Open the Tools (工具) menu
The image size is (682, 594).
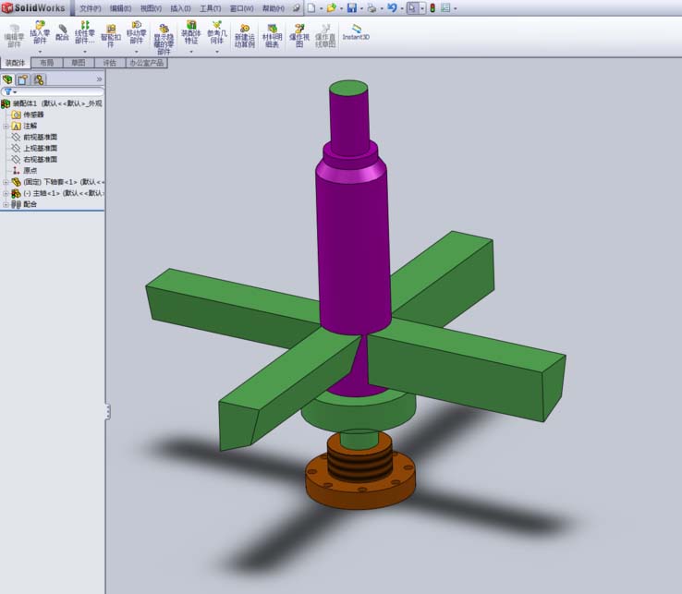tap(210, 8)
